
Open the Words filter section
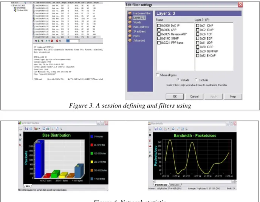click(135, 22)
